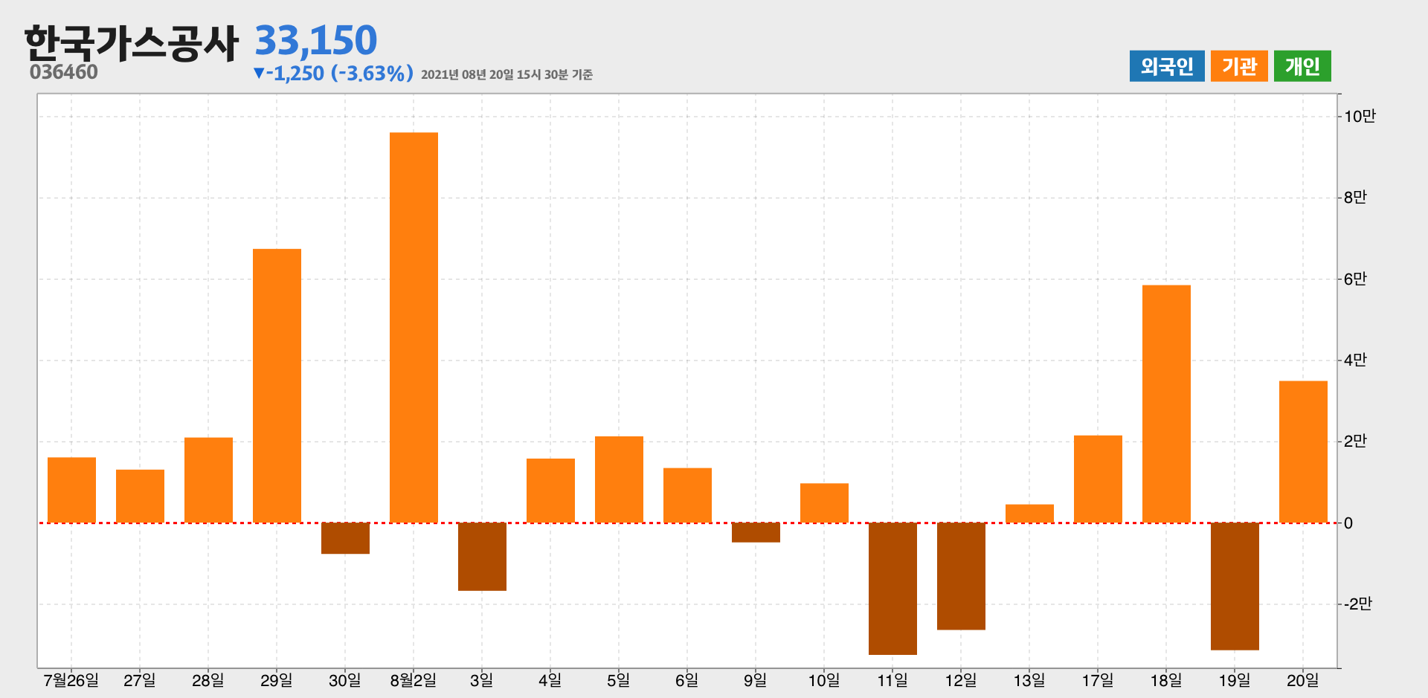Click the negative bar for 11일
The width and height of the screenshot is (1428, 698).
[892, 589]
